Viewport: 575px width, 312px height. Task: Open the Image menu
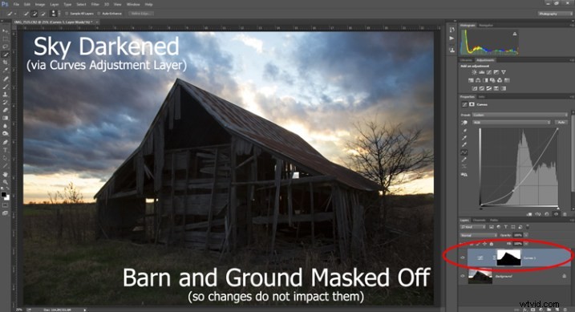pos(39,4)
